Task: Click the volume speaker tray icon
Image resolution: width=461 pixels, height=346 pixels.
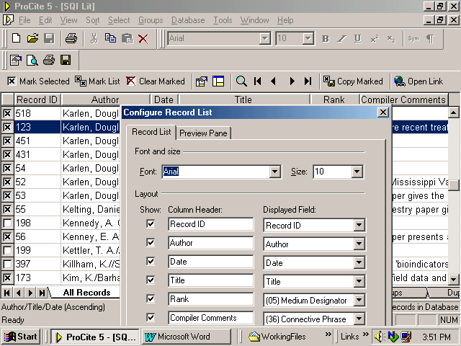Action: click(x=380, y=337)
